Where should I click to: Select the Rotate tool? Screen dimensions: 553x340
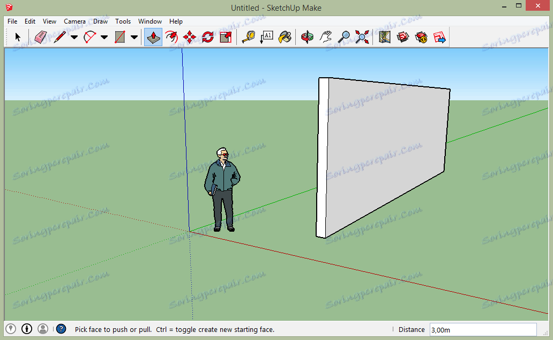[x=208, y=37]
